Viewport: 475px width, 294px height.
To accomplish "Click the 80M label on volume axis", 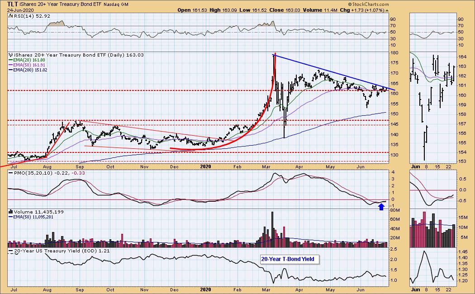I will (x=395, y=210).
